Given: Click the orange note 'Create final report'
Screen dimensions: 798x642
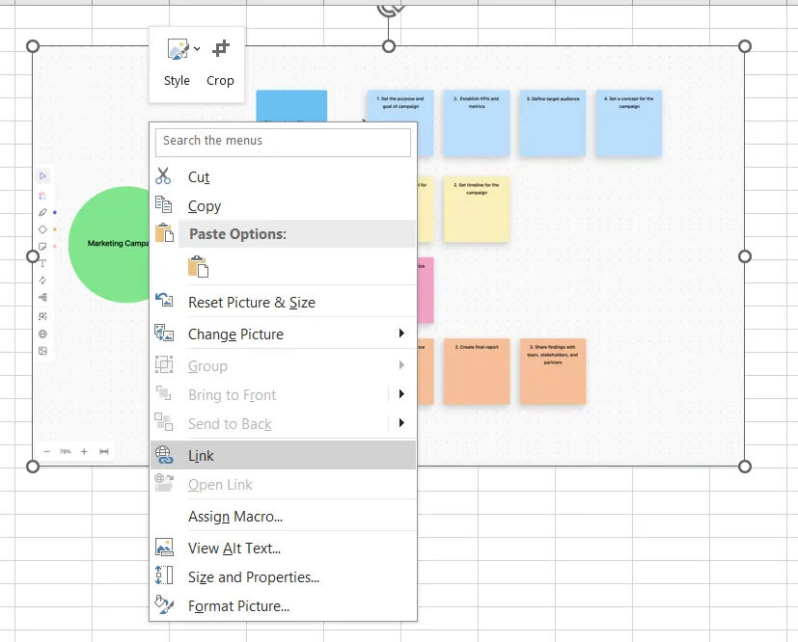Looking at the screenshot, I should tap(477, 371).
